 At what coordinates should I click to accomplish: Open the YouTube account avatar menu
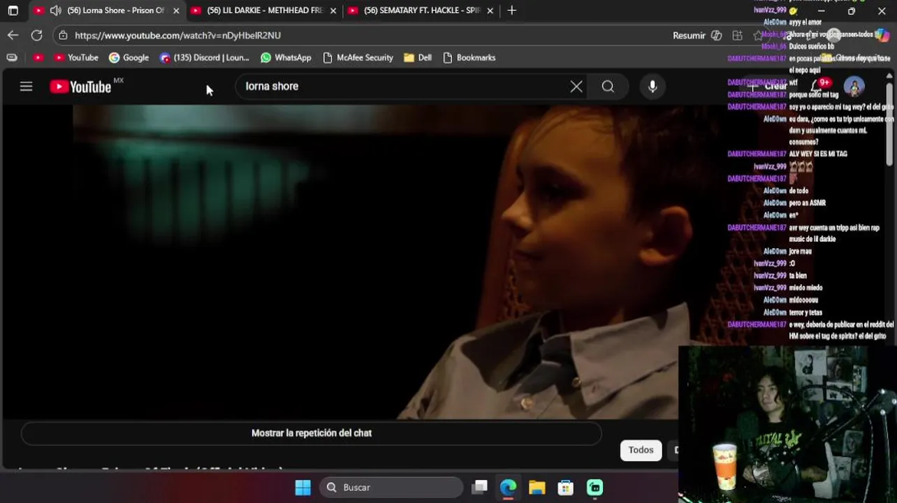pyautogui.click(x=854, y=87)
